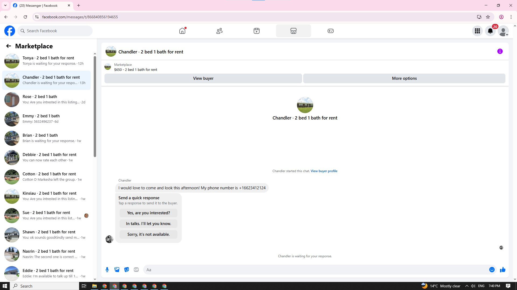The height and width of the screenshot is (290, 517).
Task: Choose a GIF from GIF icon
Action: (136, 270)
